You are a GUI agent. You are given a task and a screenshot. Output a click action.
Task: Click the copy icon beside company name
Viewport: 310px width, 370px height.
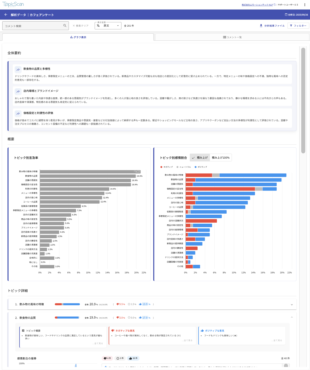275,5
